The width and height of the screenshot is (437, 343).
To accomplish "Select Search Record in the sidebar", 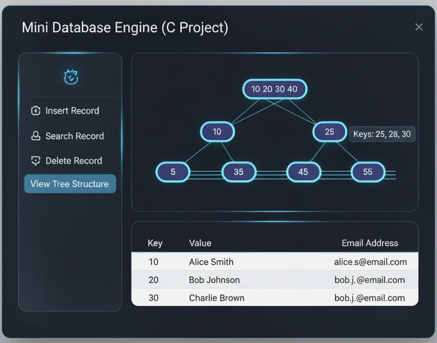I will click(x=74, y=136).
